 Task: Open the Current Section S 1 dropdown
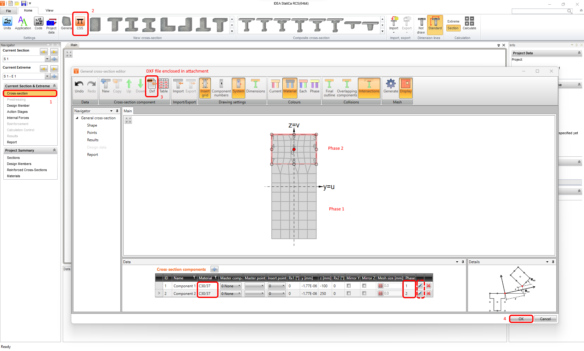click(47, 59)
